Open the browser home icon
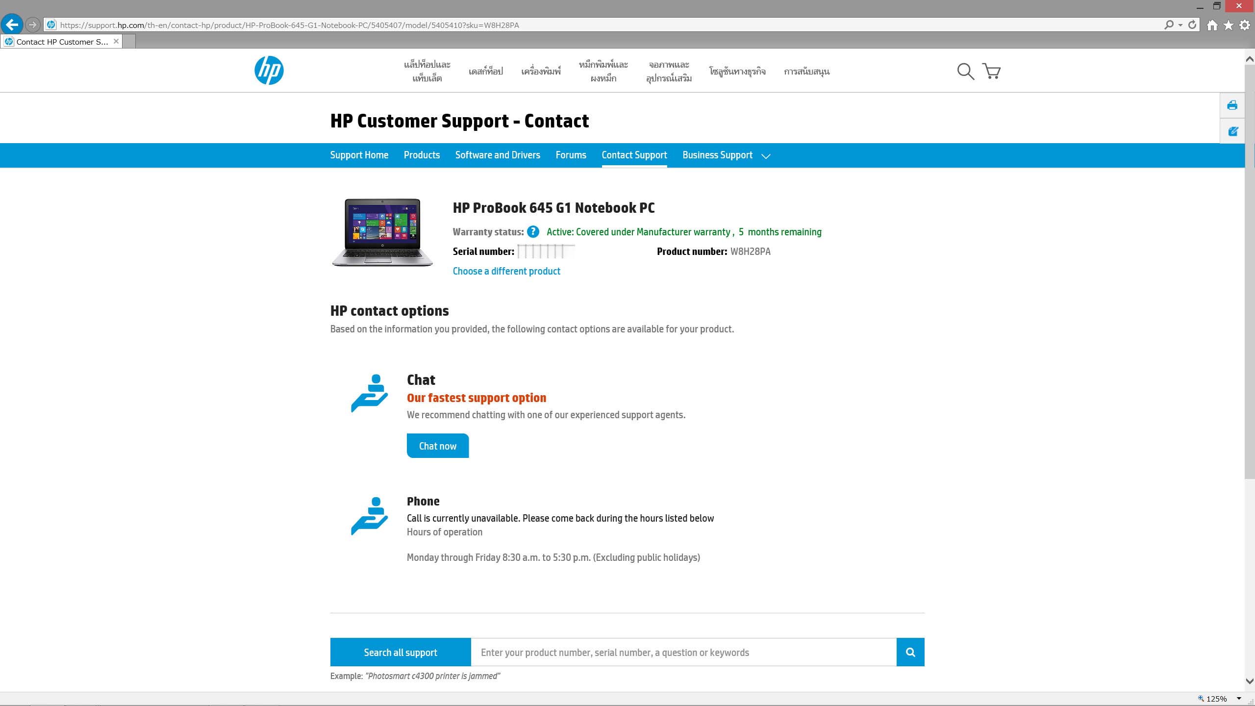Screen dimensions: 1255x706 (1212, 25)
